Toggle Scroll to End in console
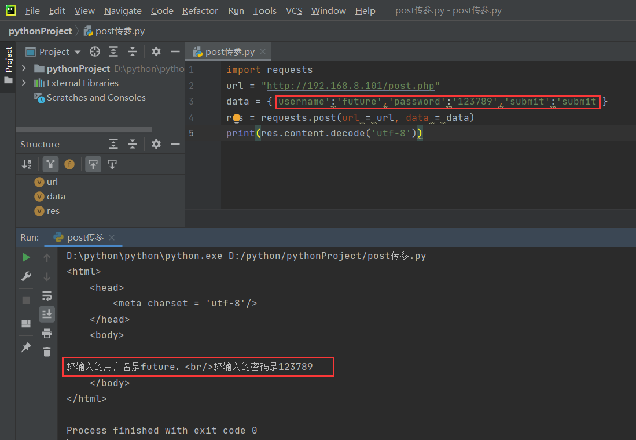This screenshot has width=636, height=440. [x=47, y=314]
